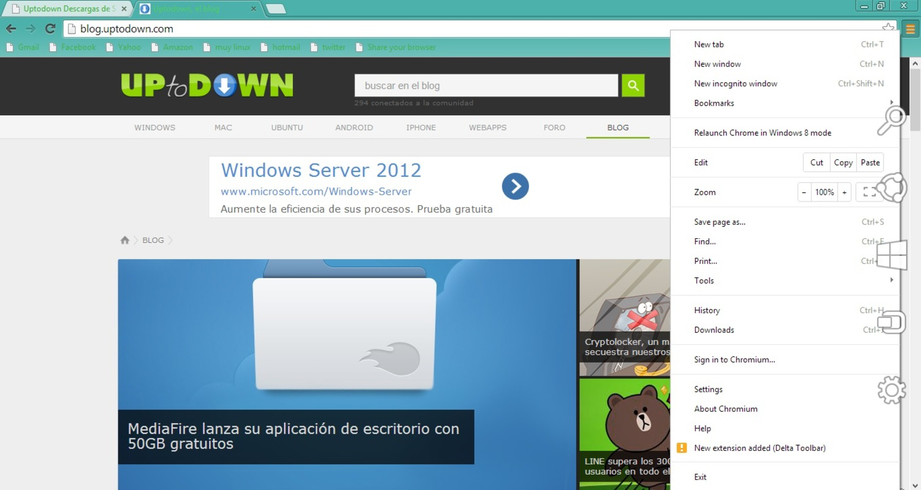Open About Chromium
This screenshot has height=490, width=921.
(x=785, y=409)
